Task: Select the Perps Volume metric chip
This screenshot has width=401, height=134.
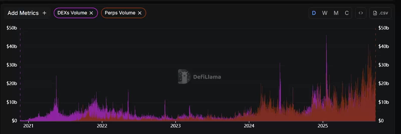Action: pyautogui.click(x=120, y=13)
